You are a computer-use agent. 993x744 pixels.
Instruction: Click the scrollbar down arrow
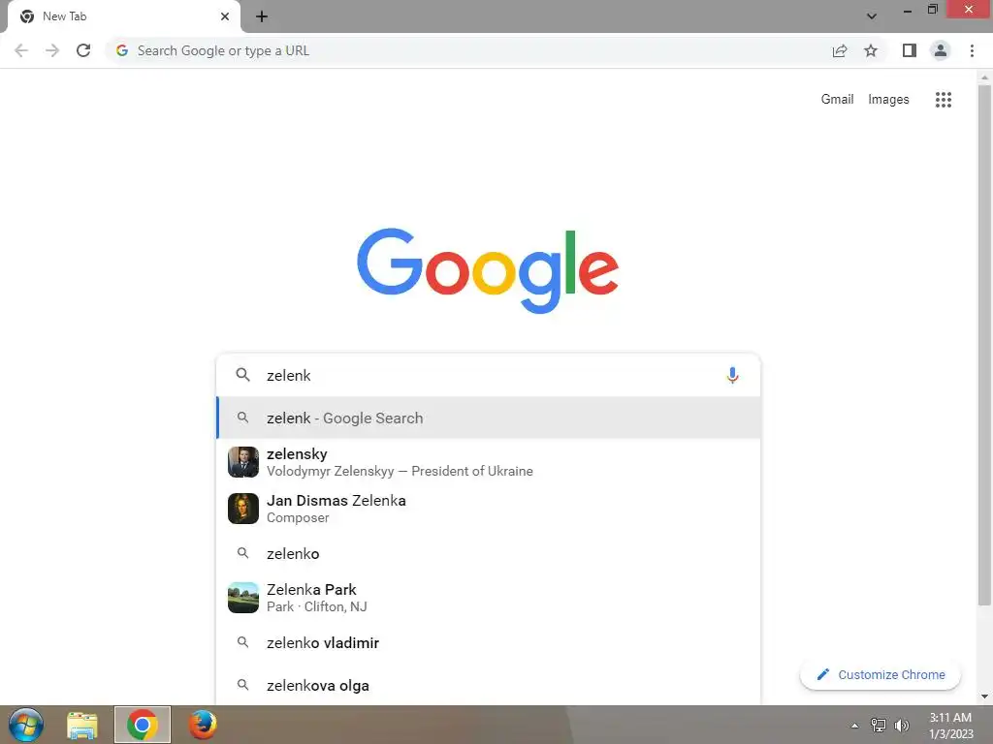point(984,697)
